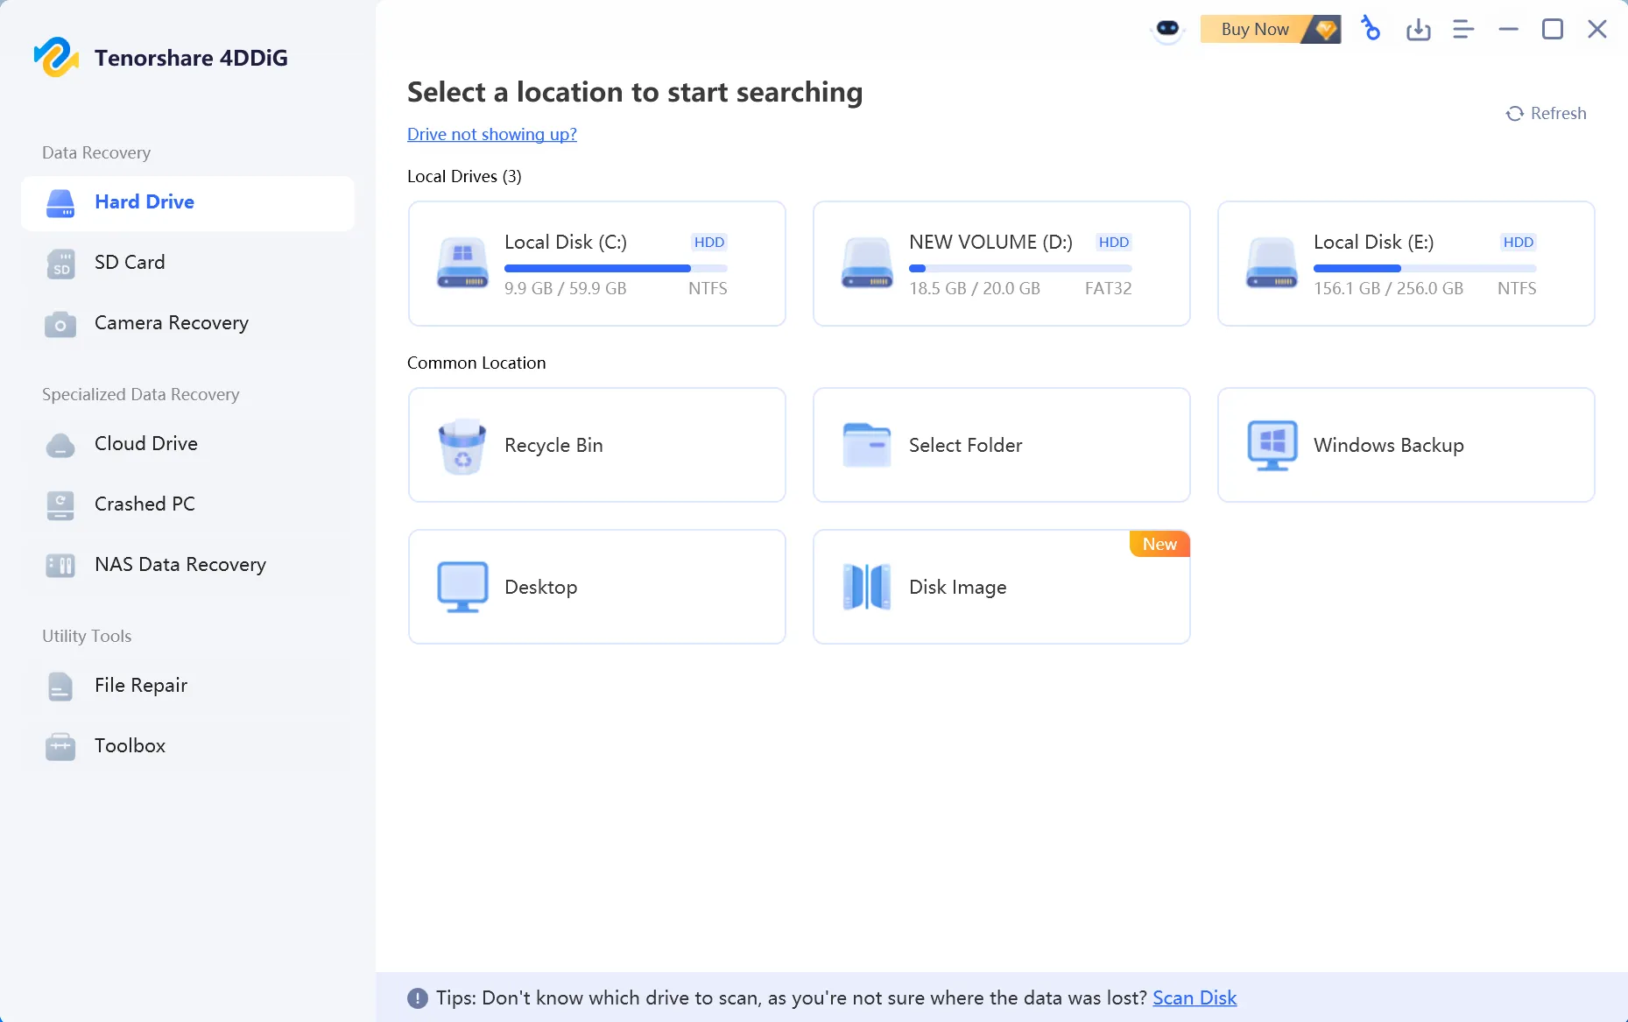
Task: Select the NEW VOLUME (D:) drive card
Action: click(x=1001, y=264)
